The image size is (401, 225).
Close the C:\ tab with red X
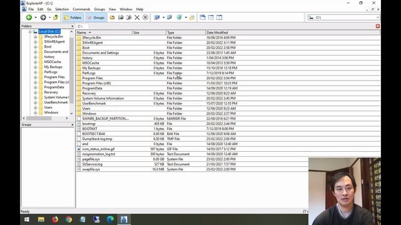pyautogui.click(x=378, y=26)
